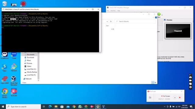This screenshot has width=195, height=109.
Task: Launch the Skype desktop shortcut
Action: (x=5, y=68)
